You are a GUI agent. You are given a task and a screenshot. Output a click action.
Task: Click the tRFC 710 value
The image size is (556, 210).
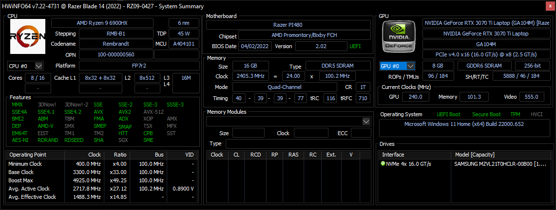363,98
